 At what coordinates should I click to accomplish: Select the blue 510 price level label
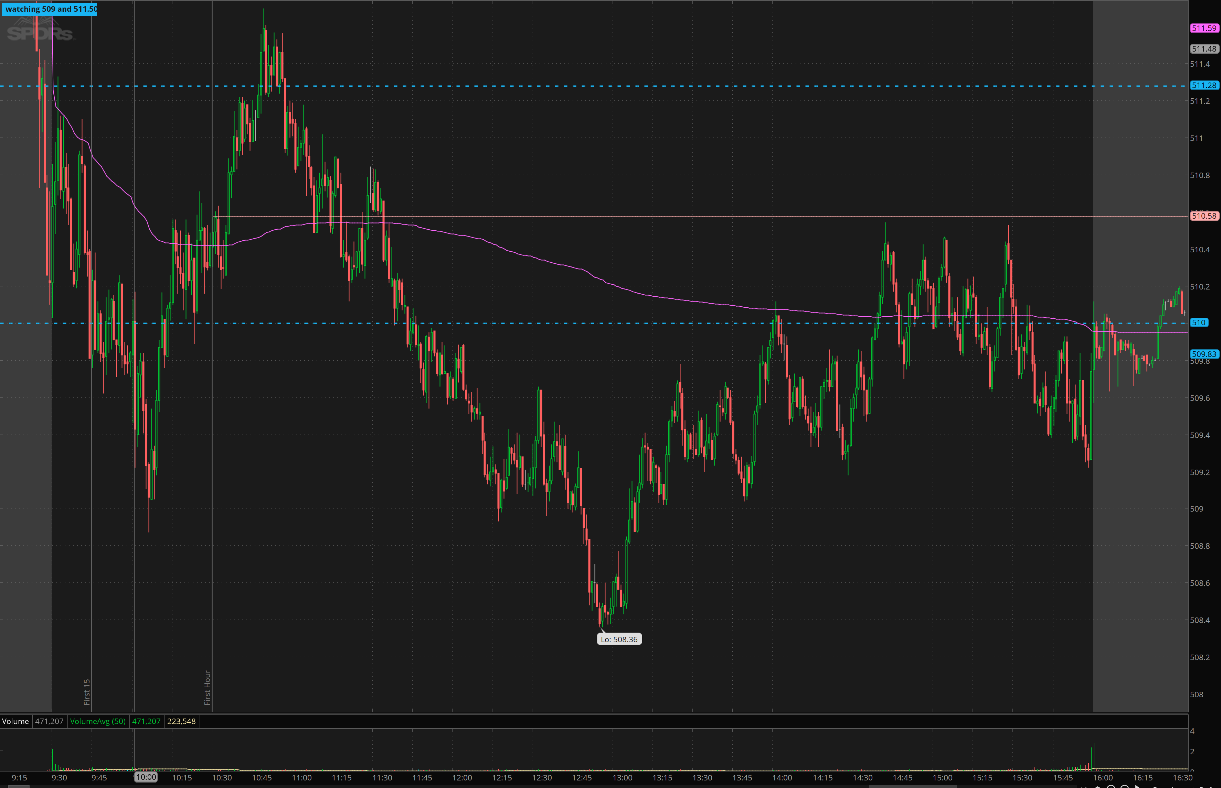[1199, 322]
